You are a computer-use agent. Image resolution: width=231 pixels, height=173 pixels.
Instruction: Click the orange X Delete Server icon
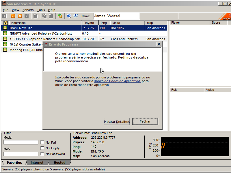tap(20, 16)
